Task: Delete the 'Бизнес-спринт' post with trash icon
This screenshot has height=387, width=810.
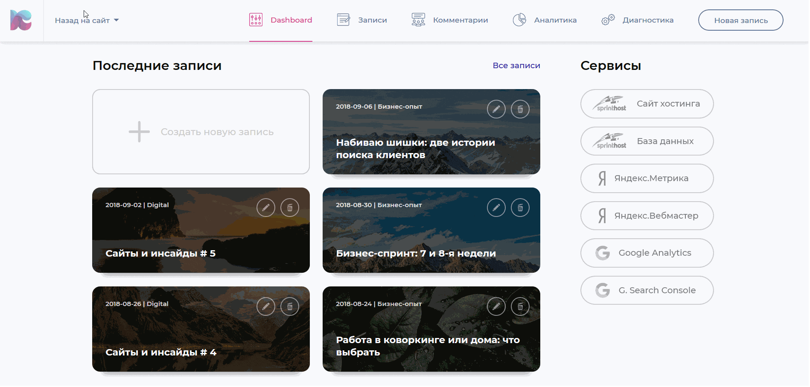Action: pos(520,208)
